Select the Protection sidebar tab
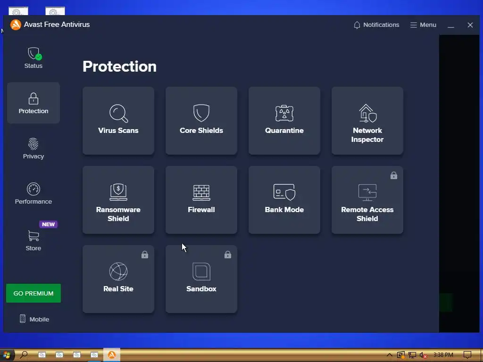 [33, 103]
